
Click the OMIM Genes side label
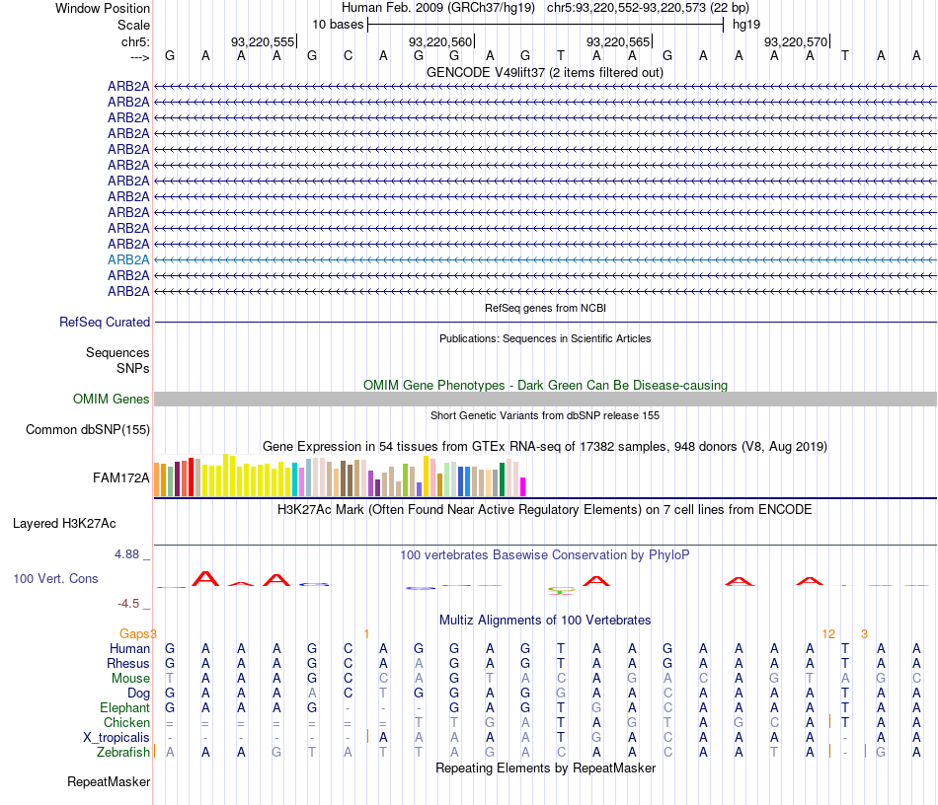click(x=112, y=400)
